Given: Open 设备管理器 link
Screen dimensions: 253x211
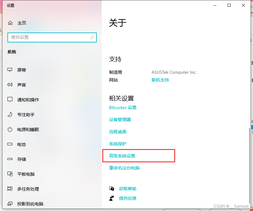Looking at the screenshot, I should [120, 120].
